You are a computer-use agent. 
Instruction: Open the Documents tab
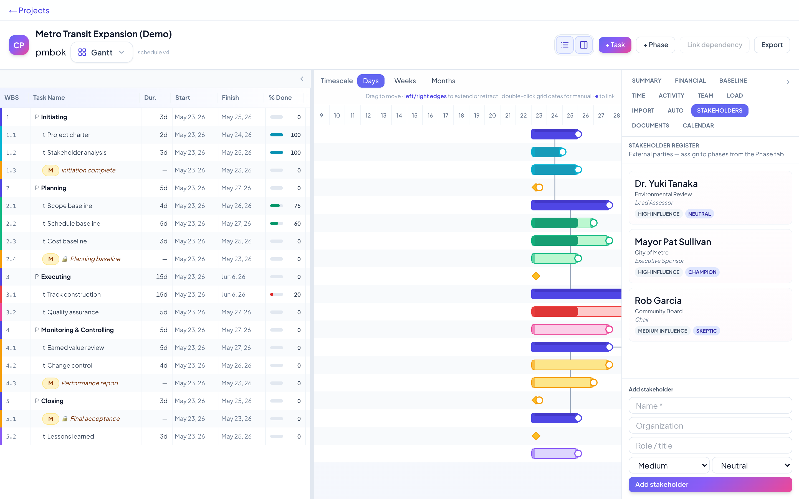[x=650, y=125]
